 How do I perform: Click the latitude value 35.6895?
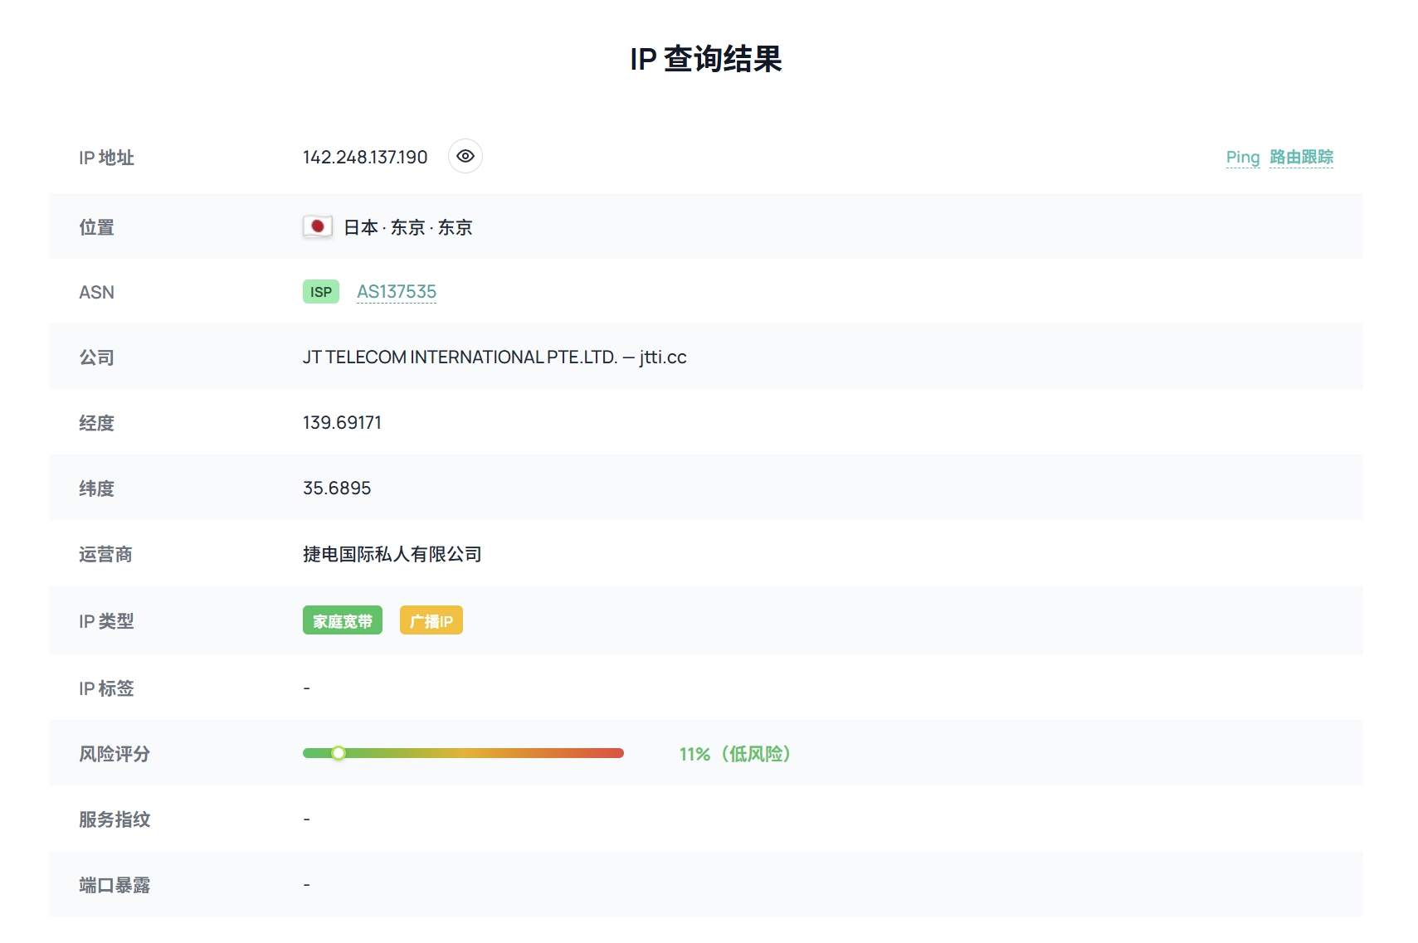[337, 489]
